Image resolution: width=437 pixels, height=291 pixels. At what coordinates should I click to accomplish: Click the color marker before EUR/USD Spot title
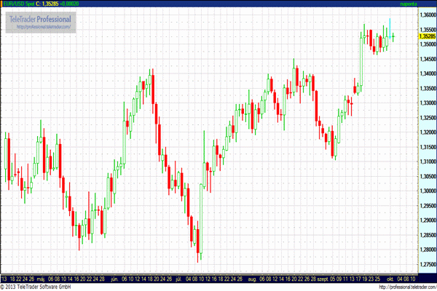pos(3,4)
